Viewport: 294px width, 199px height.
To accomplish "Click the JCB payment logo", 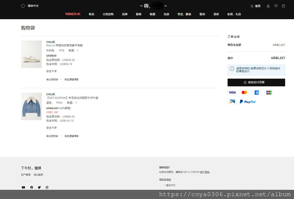I will coord(269,92).
